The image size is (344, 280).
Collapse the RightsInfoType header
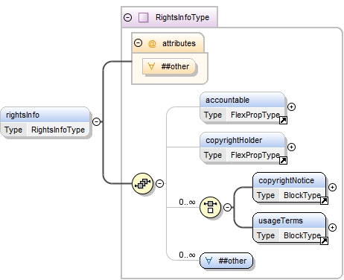click(127, 17)
